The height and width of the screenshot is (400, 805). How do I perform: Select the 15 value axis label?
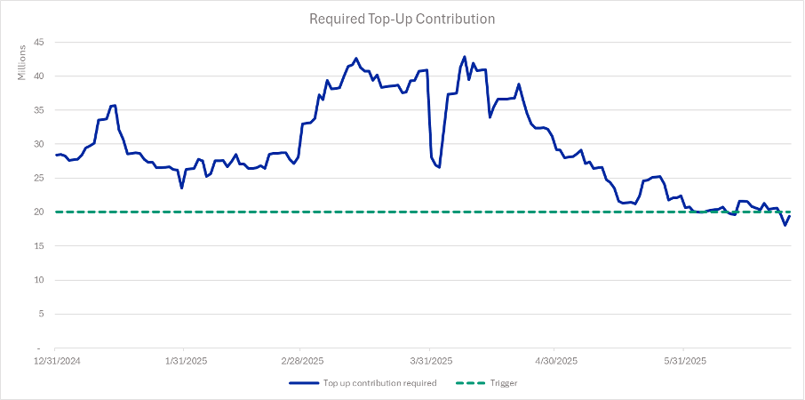click(38, 246)
